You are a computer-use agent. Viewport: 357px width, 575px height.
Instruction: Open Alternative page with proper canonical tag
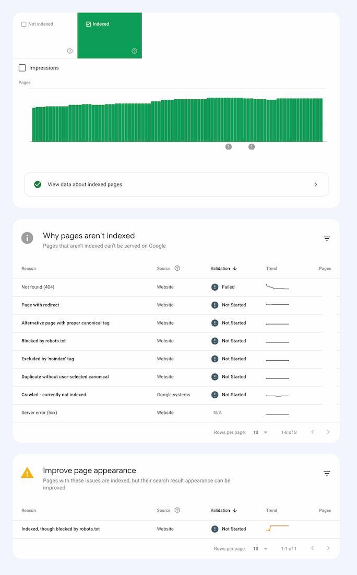(x=176, y=323)
